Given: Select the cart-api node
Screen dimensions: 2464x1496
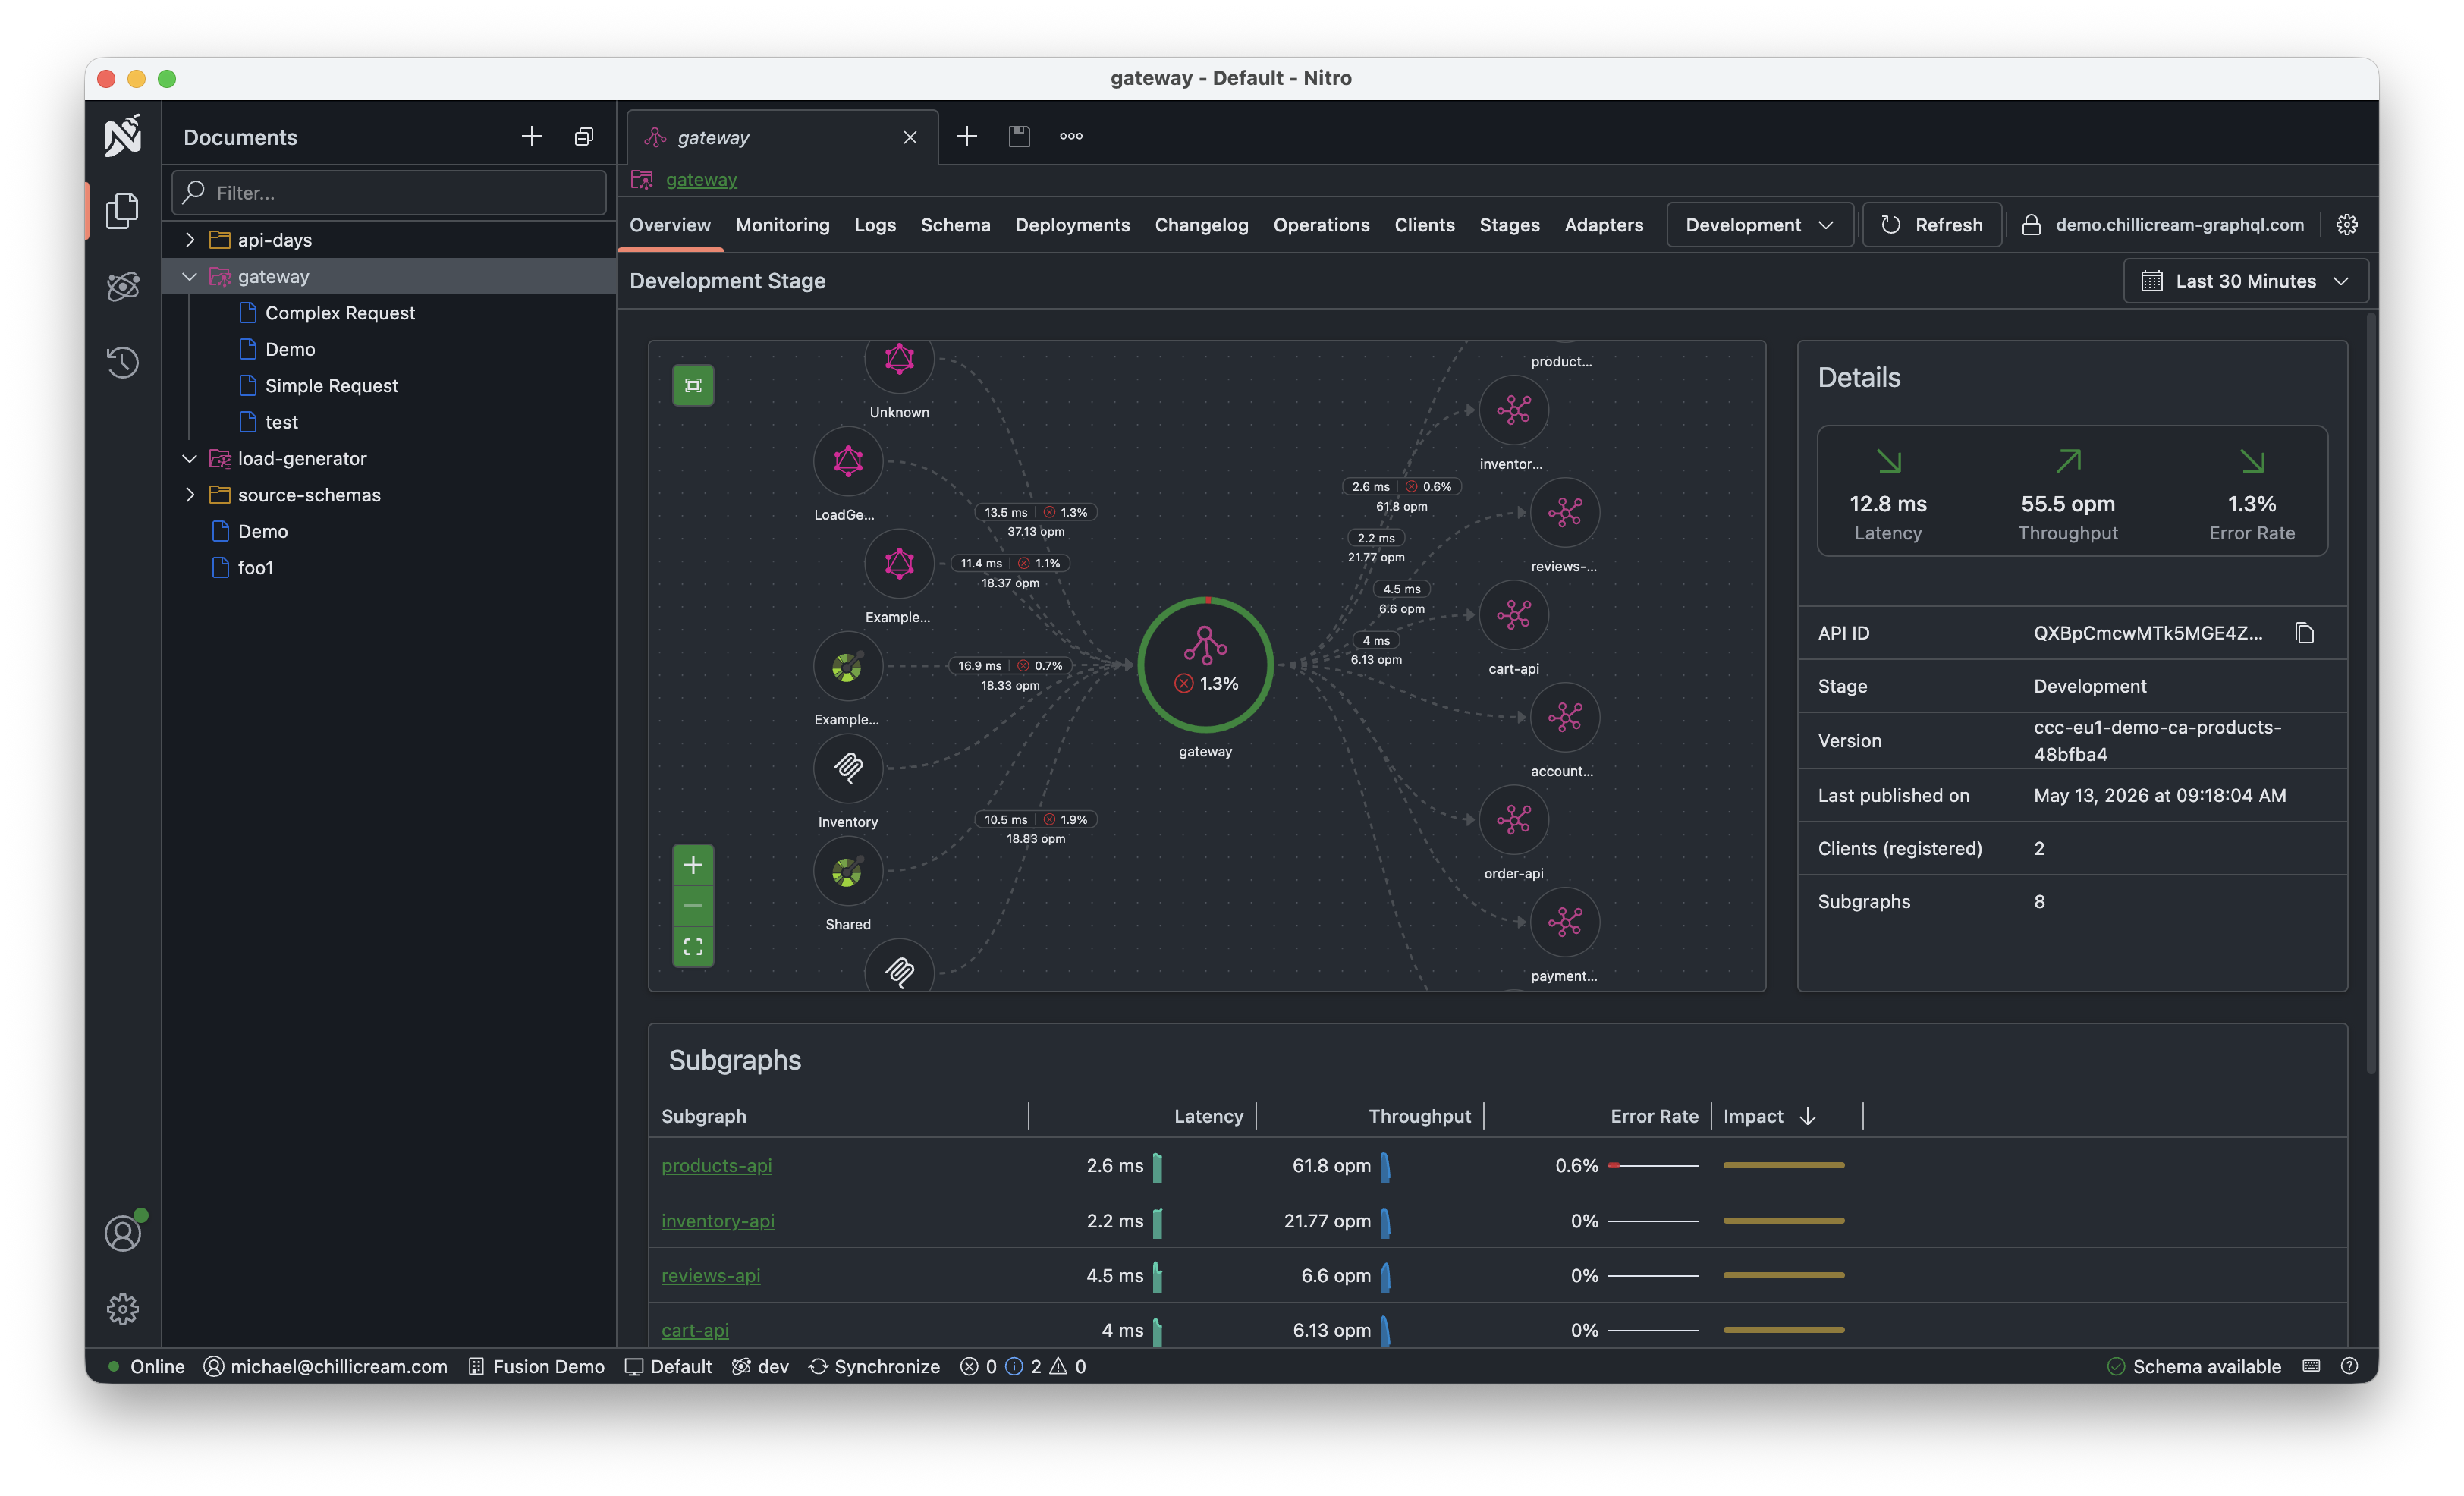Looking at the screenshot, I should [x=1513, y=614].
